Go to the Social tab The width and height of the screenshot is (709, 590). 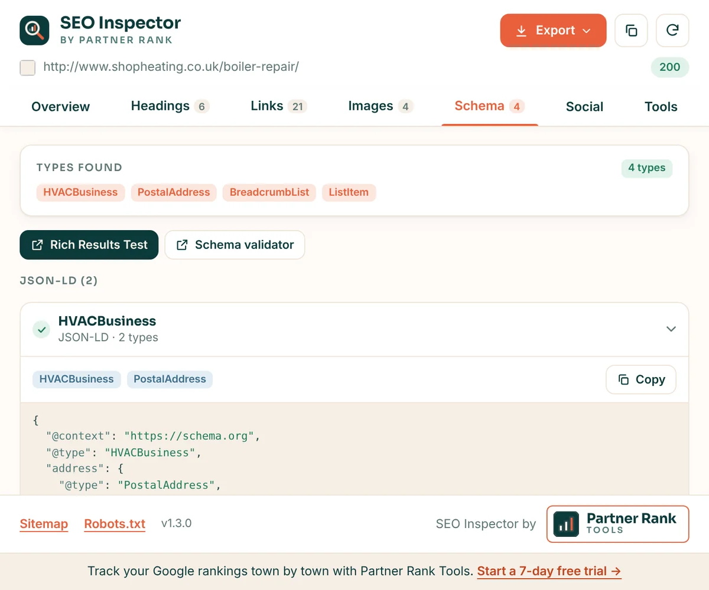click(584, 107)
